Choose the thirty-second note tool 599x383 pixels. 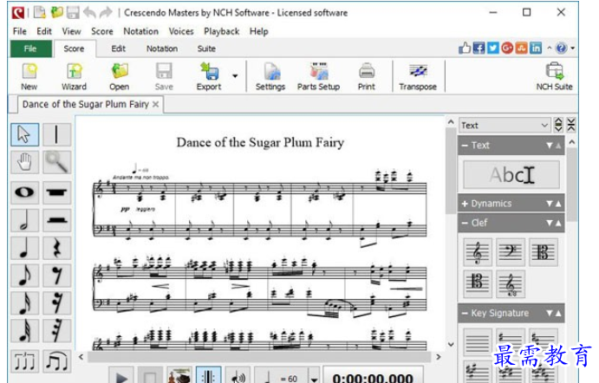pyautogui.click(x=25, y=331)
